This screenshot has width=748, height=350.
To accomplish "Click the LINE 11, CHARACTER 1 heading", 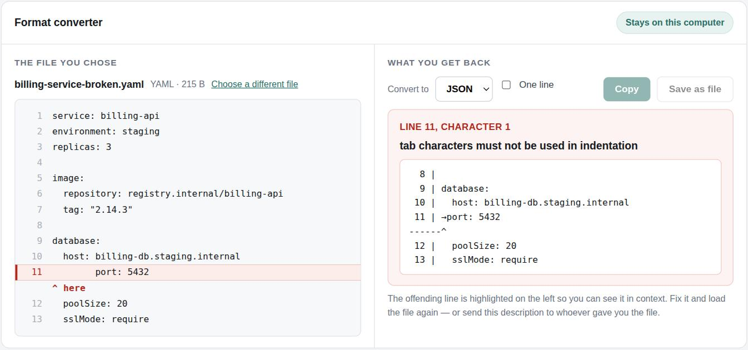I will point(455,127).
